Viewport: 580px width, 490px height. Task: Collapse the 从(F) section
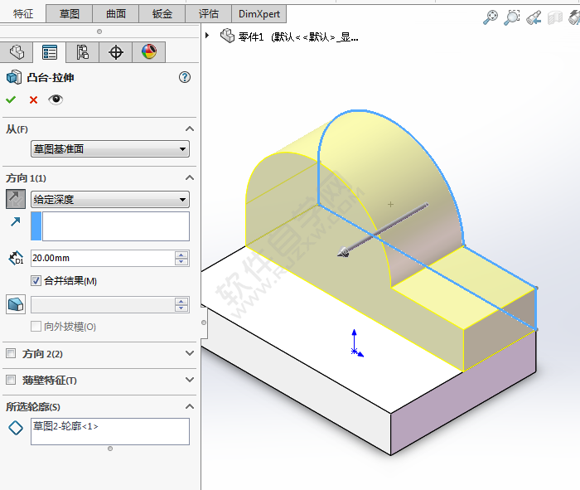point(190,129)
